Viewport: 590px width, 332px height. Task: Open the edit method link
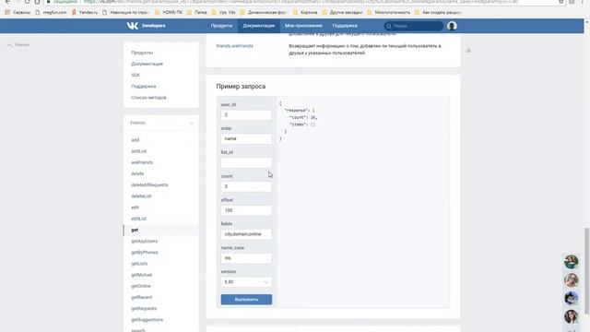(136, 207)
